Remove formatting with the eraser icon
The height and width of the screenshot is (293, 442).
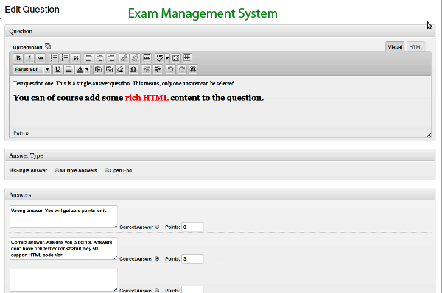121,69
